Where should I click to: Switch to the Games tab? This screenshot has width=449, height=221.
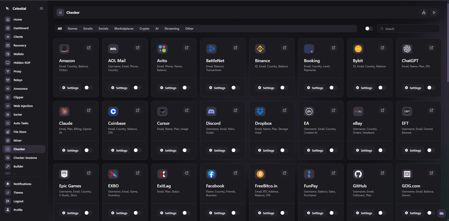73,29
